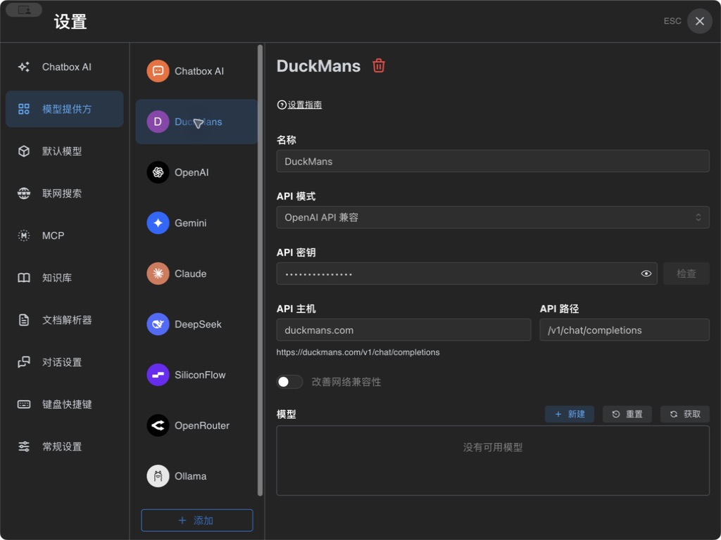Click the OpenRouter provider logo
This screenshot has width=721, height=540.
coord(158,425)
